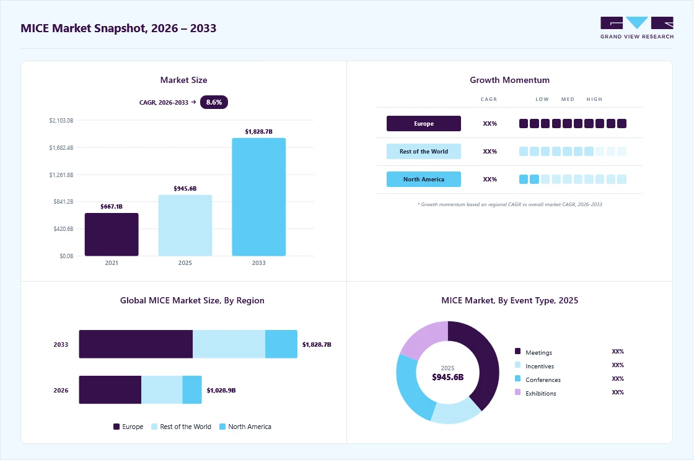The width and height of the screenshot is (694, 460).
Task: Click the Incentives legend color square
Action: 517,365
